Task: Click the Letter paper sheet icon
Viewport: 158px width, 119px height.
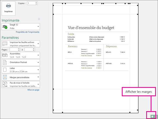Action: (5, 70)
